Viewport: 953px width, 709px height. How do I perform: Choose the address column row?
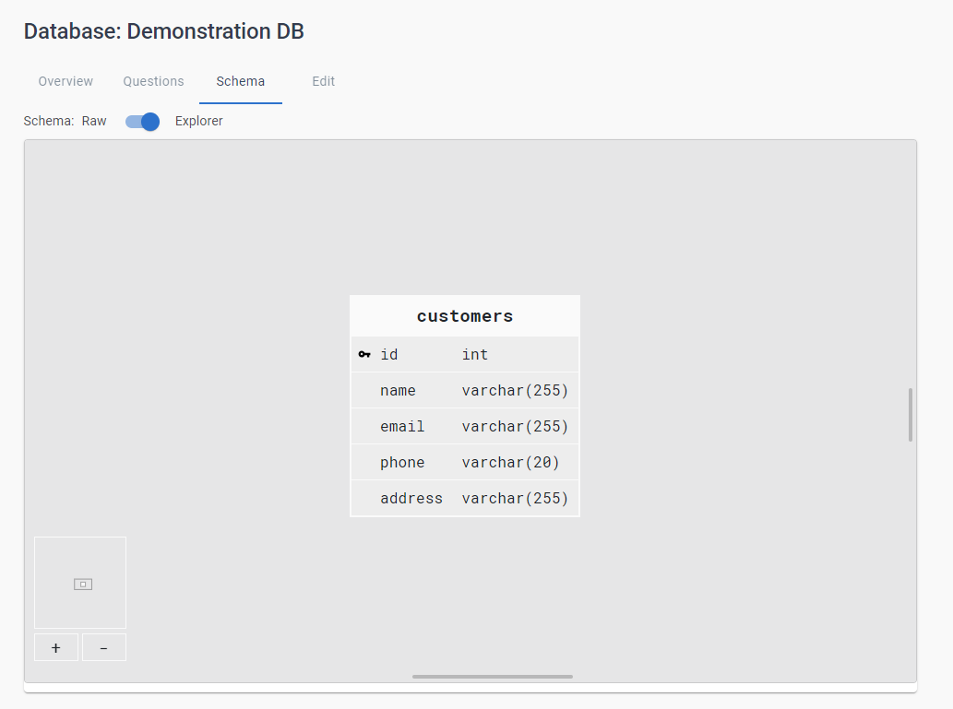click(465, 499)
